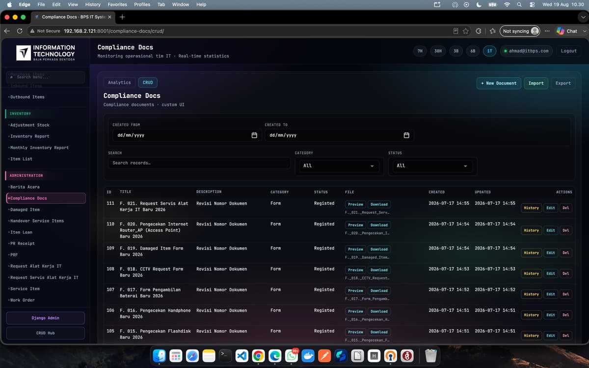
Task: Open the View menu in menu bar
Action: click(73, 4)
